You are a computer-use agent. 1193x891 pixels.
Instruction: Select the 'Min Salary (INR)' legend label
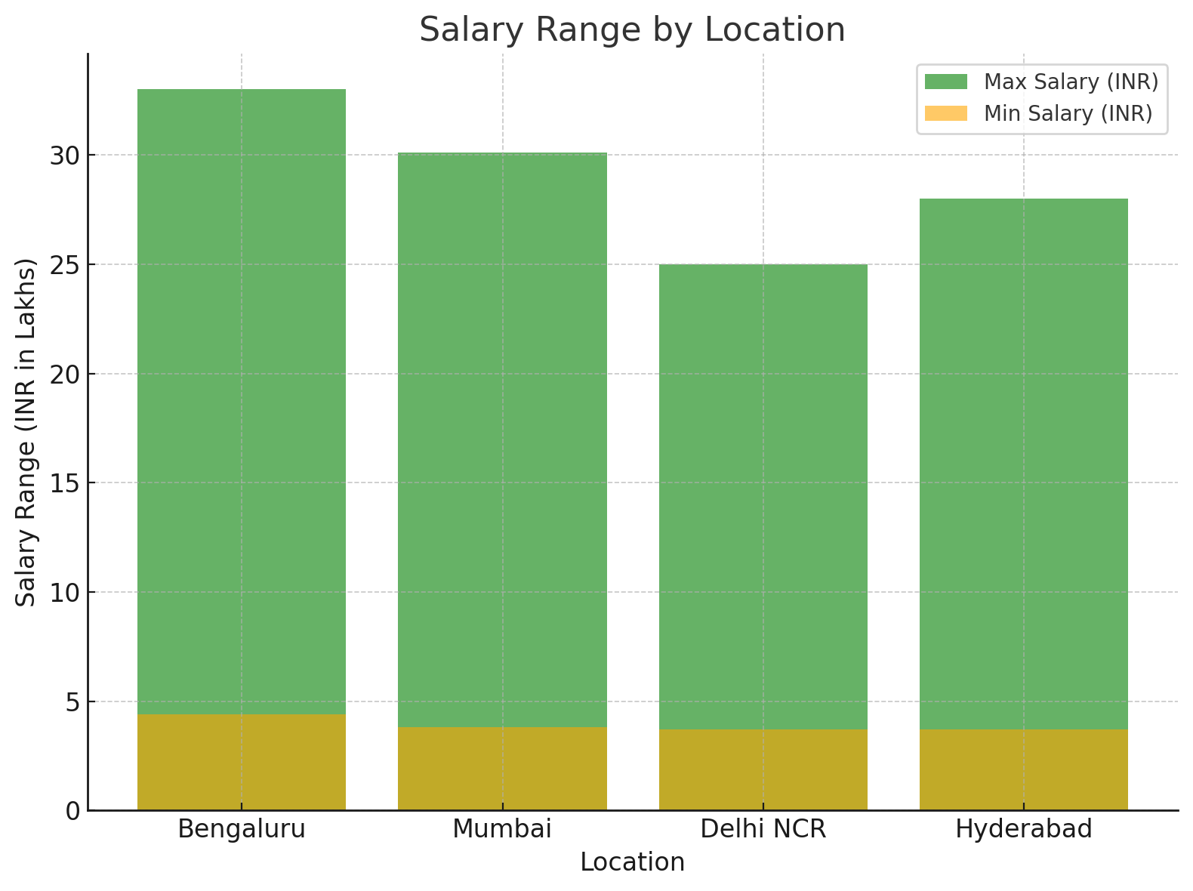point(1068,113)
